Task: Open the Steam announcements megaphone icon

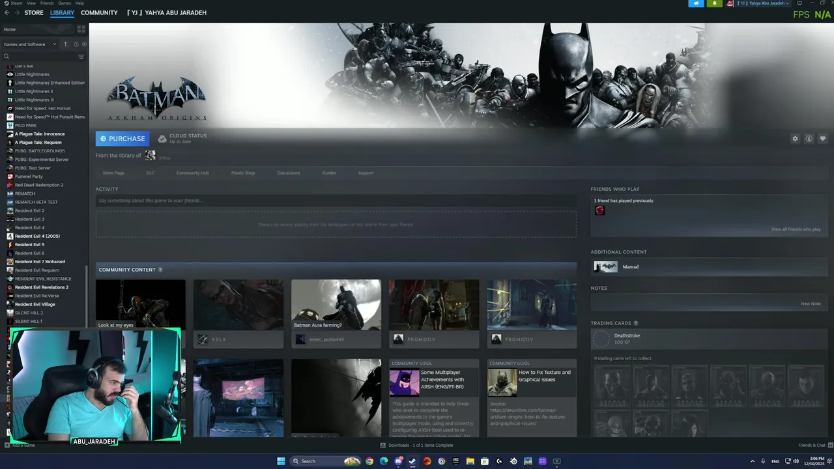Action: pos(696,3)
